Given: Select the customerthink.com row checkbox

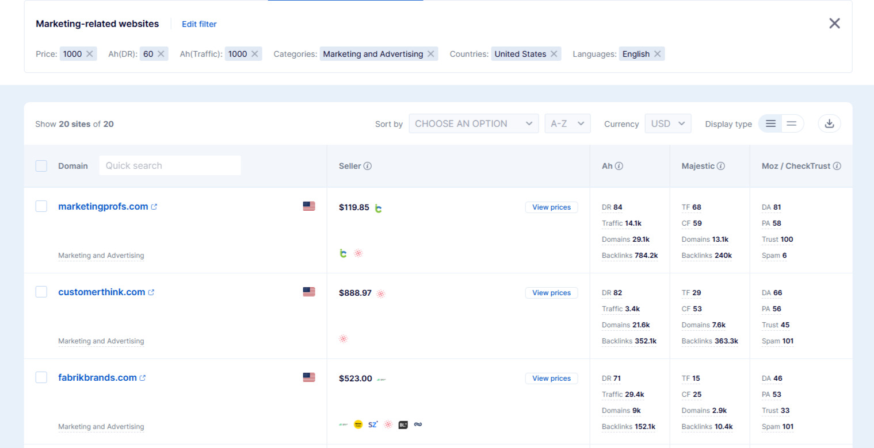Looking at the screenshot, I should tap(41, 291).
